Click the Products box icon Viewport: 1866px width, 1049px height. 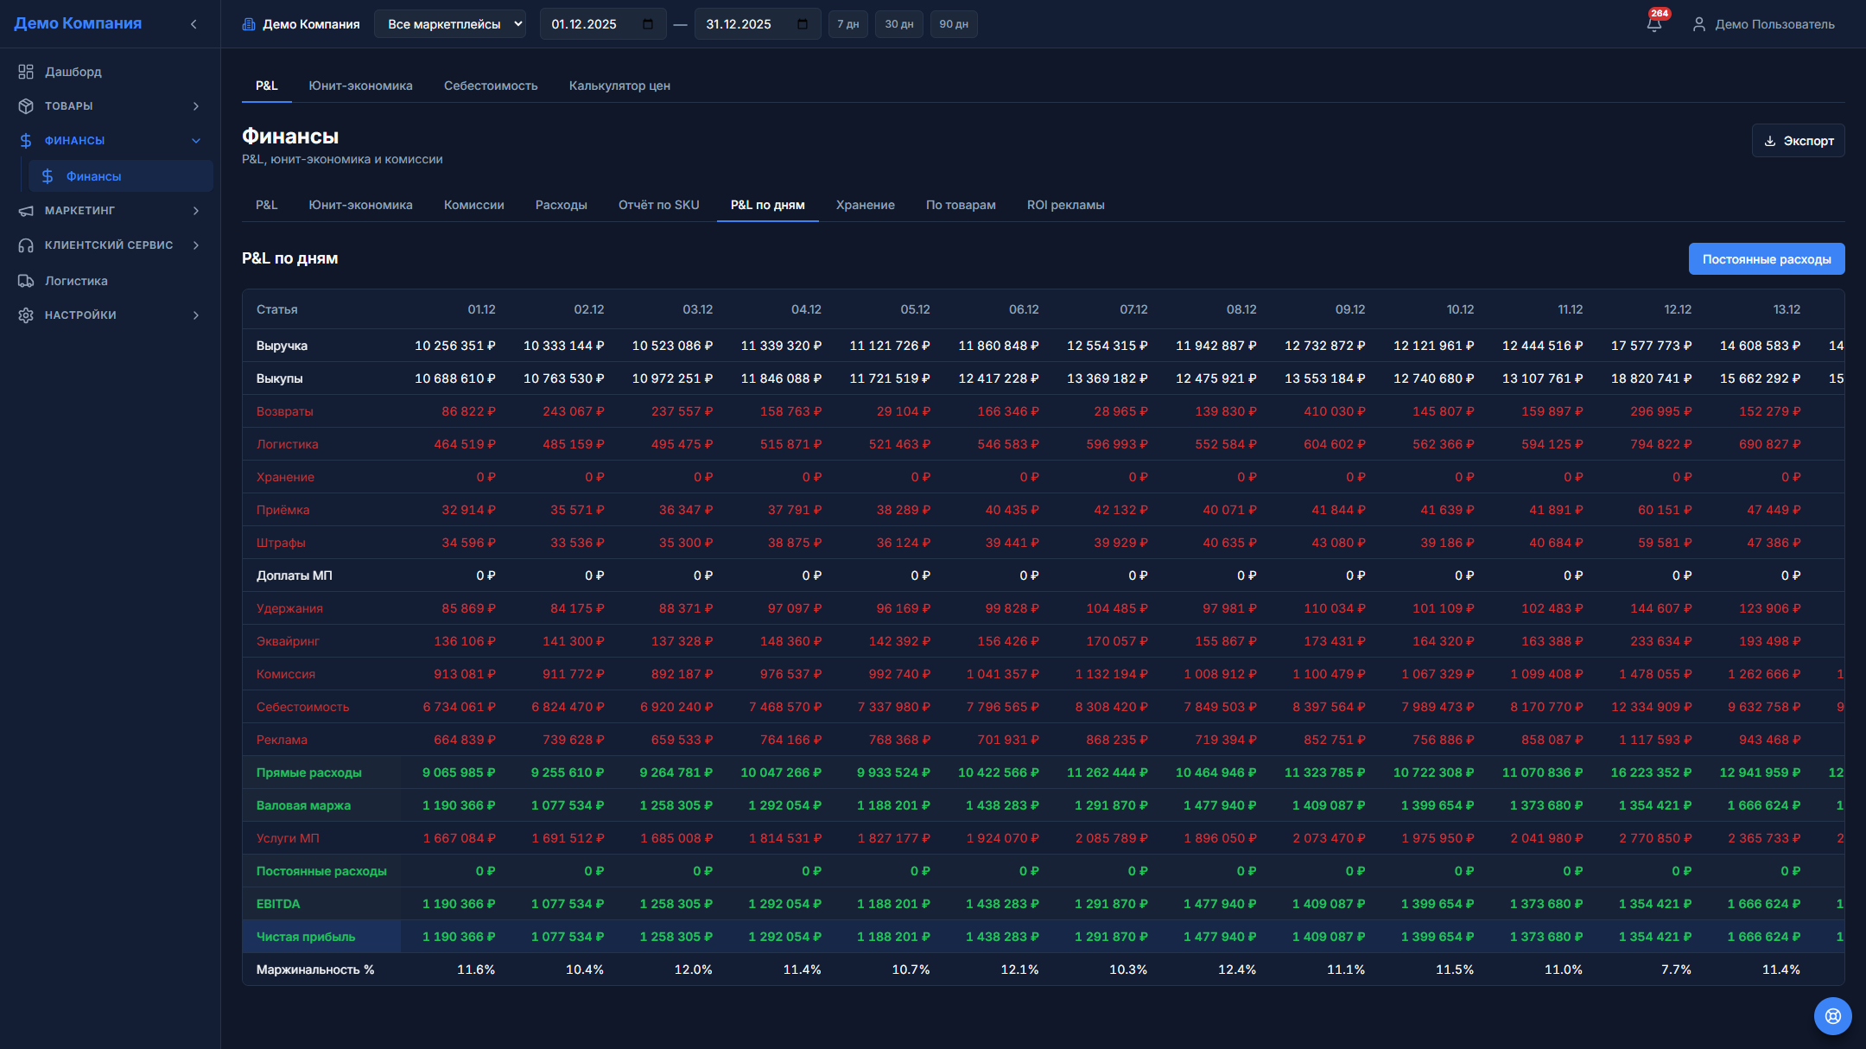26,106
